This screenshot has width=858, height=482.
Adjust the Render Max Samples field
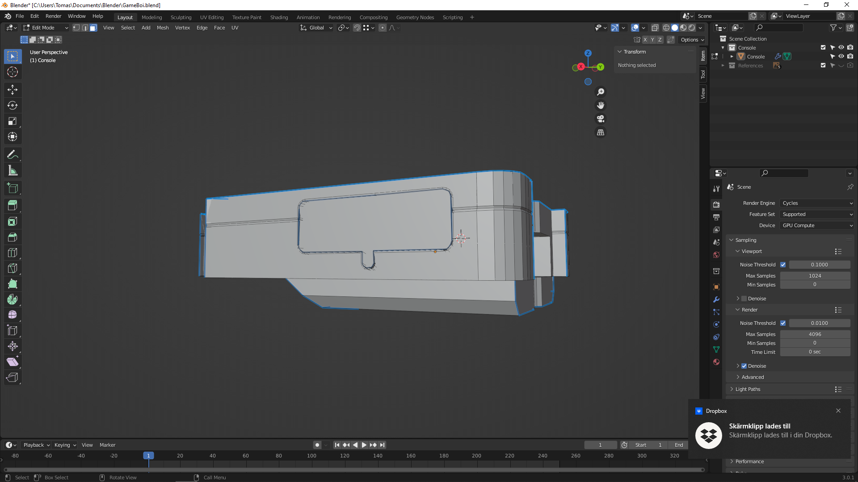pos(815,334)
